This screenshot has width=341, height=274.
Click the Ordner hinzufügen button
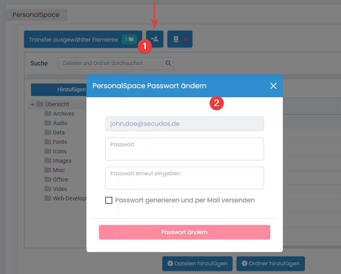[270, 263]
